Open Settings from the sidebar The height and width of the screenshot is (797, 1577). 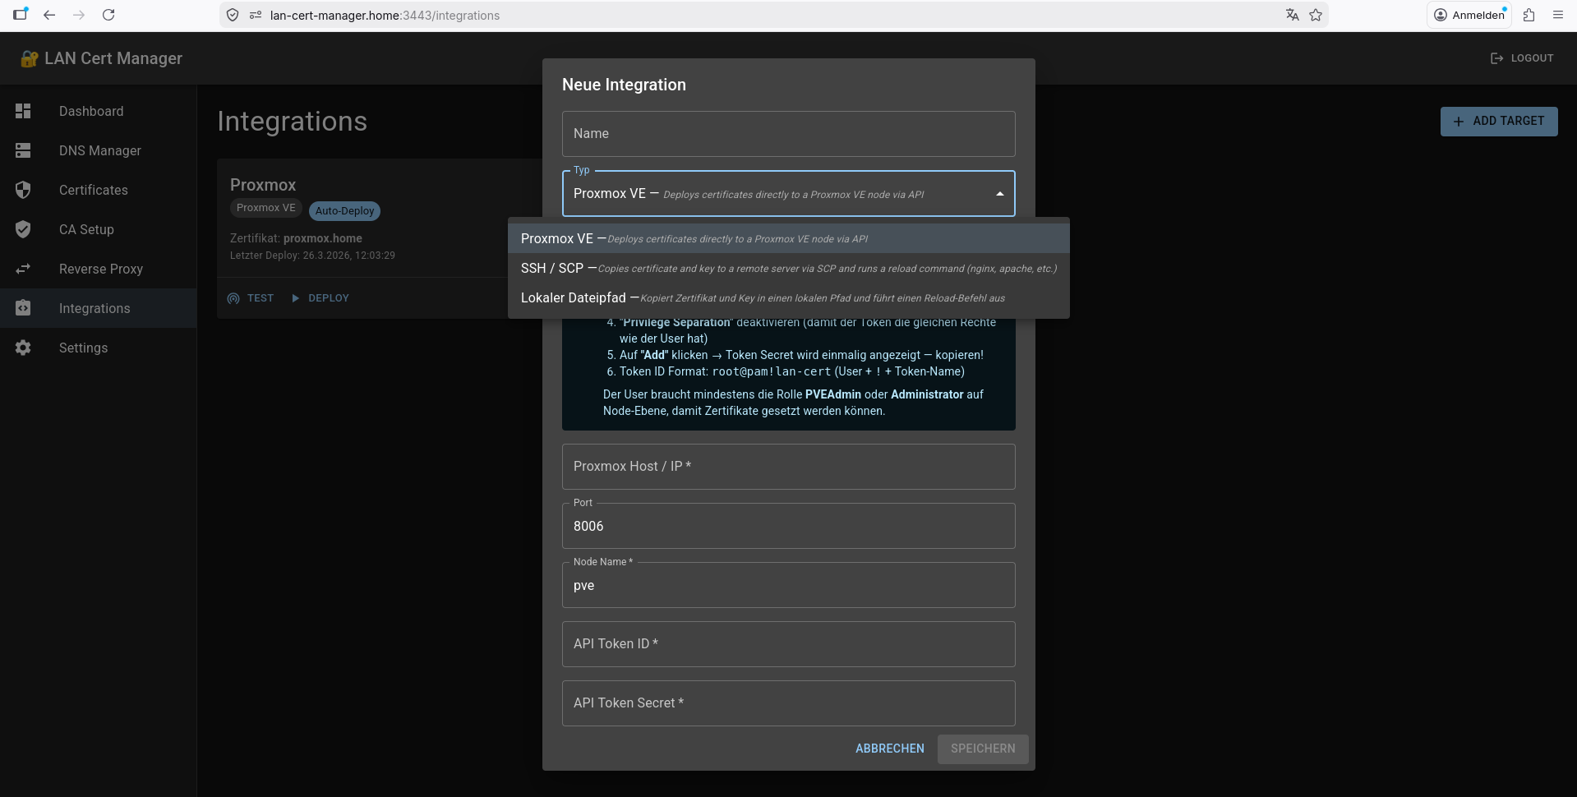[99, 348]
